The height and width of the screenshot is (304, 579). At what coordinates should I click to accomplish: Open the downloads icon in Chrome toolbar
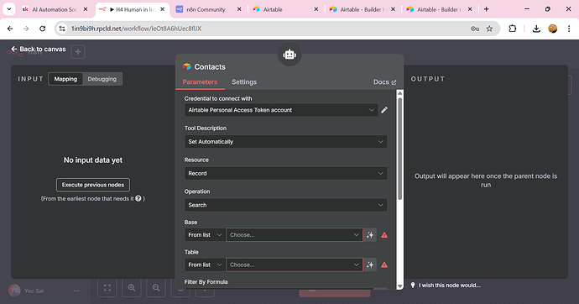tap(536, 29)
